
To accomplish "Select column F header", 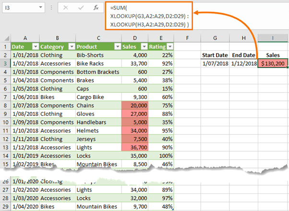I will pyautogui.click(x=187, y=38).
